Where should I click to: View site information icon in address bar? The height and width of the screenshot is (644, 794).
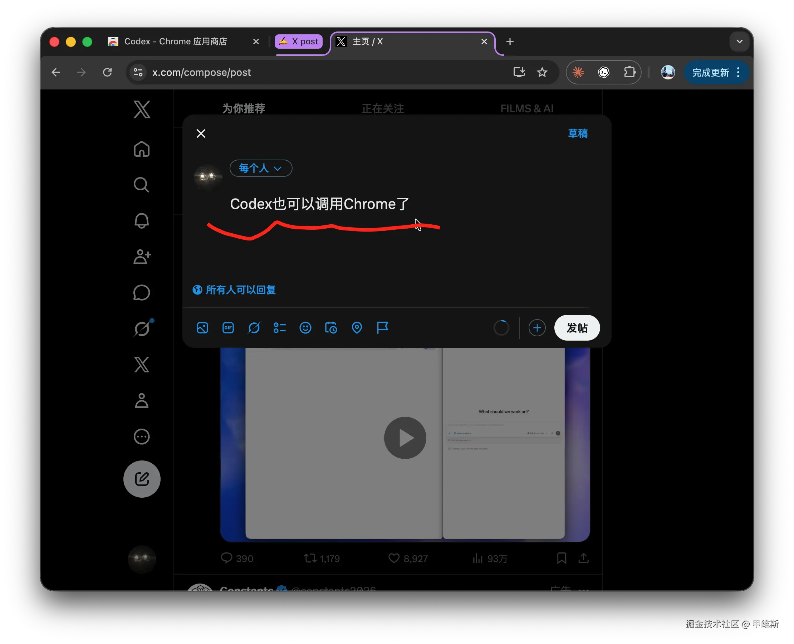pos(138,72)
